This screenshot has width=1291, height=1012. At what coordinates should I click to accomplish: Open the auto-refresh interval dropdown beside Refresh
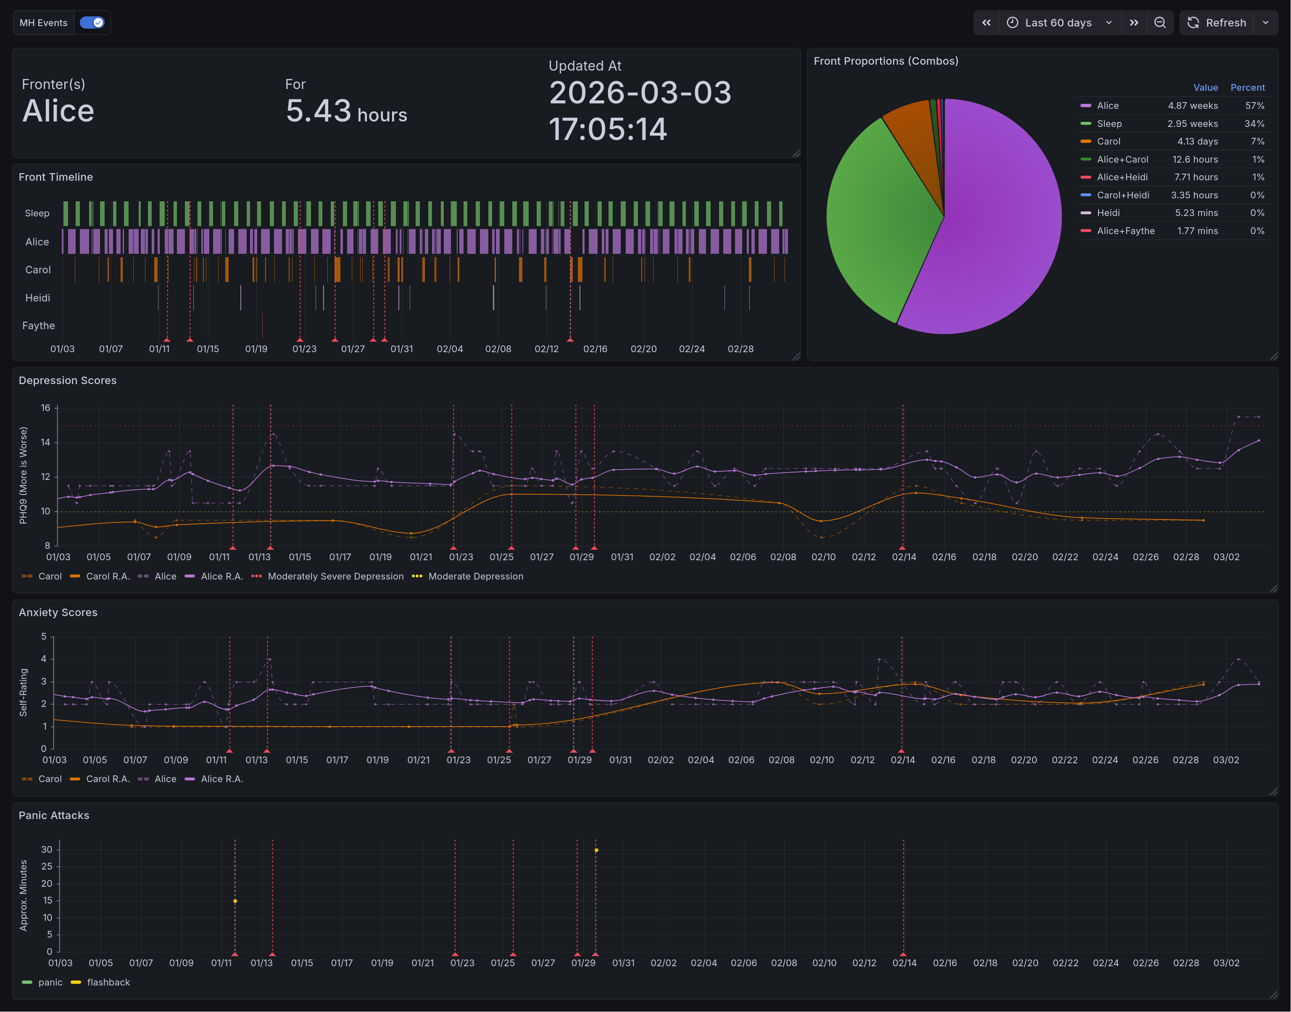(1265, 23)
